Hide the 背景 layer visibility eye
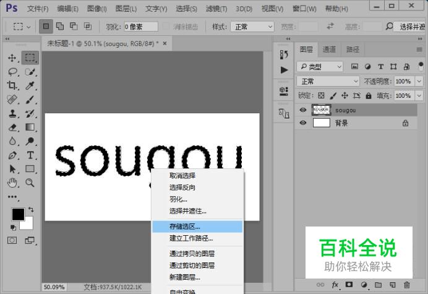428x294 pixels. (302, 123)
